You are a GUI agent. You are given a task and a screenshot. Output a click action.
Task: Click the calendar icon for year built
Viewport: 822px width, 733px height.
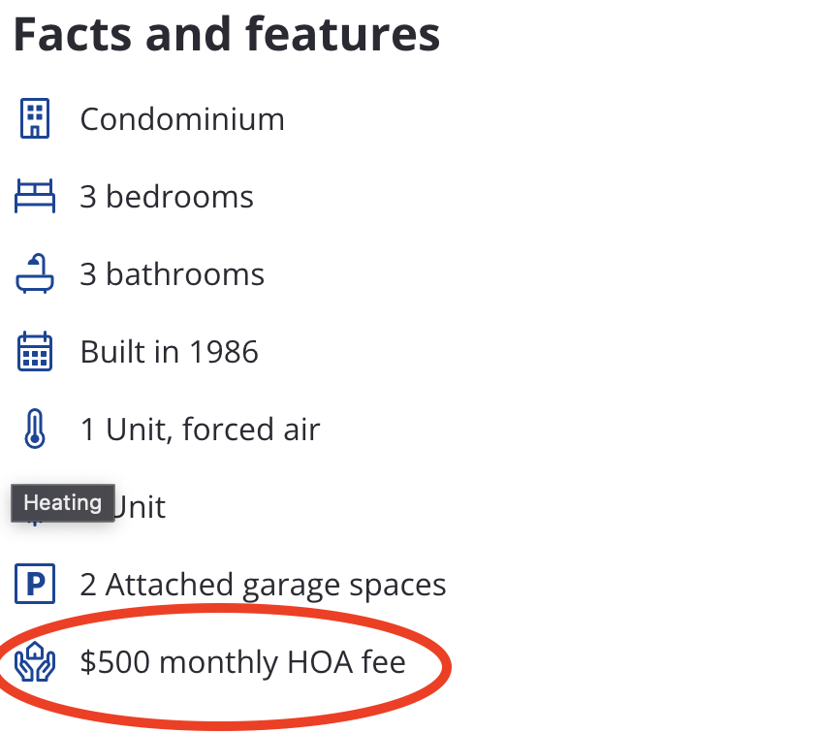(x=35, y=352)
